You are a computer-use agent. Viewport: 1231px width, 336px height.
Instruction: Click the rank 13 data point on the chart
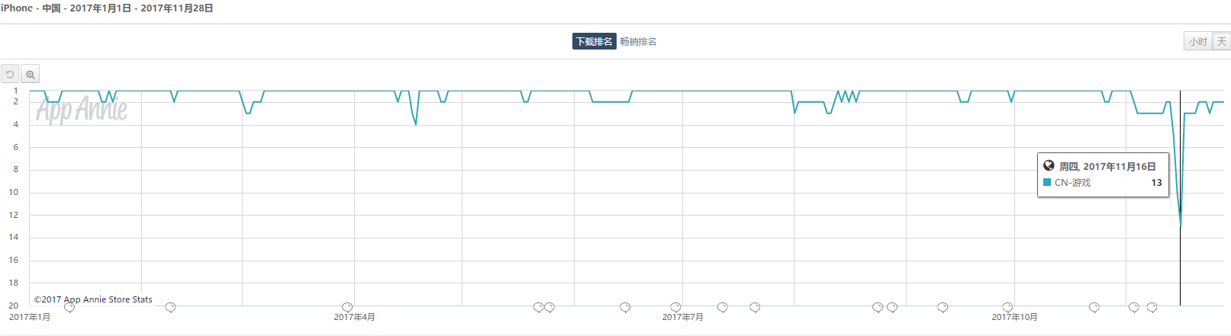coord(1180,226)
